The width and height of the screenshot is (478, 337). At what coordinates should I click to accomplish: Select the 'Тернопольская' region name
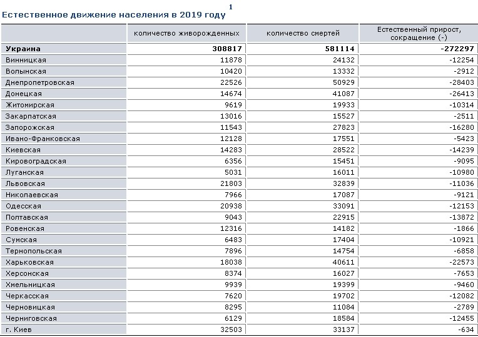pos(33,251)
